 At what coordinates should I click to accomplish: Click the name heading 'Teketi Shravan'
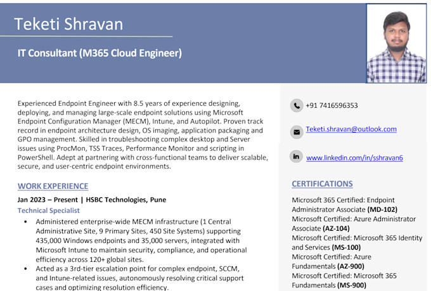(68, 24)
